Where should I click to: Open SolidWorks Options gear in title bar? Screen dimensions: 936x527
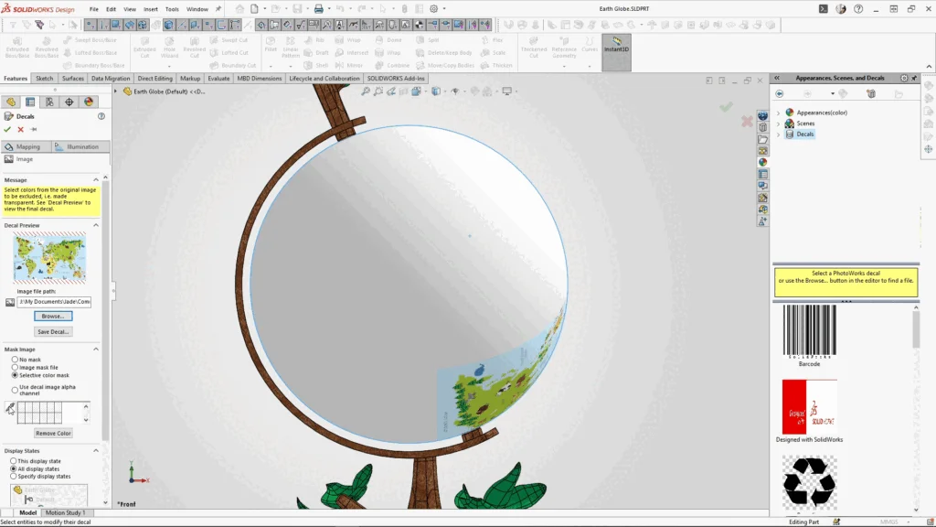tap(434, 9)
